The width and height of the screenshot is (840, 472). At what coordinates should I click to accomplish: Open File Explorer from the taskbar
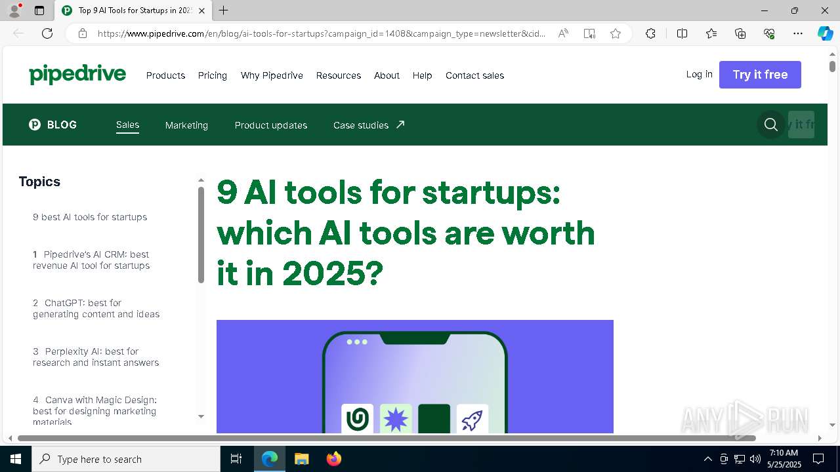(x=302, y=459)
